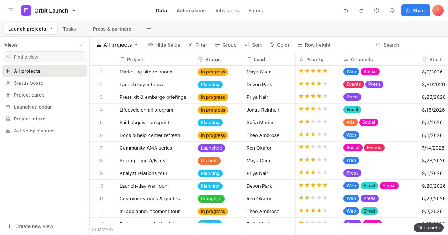Open the notifications bell icon

[392, 10]
